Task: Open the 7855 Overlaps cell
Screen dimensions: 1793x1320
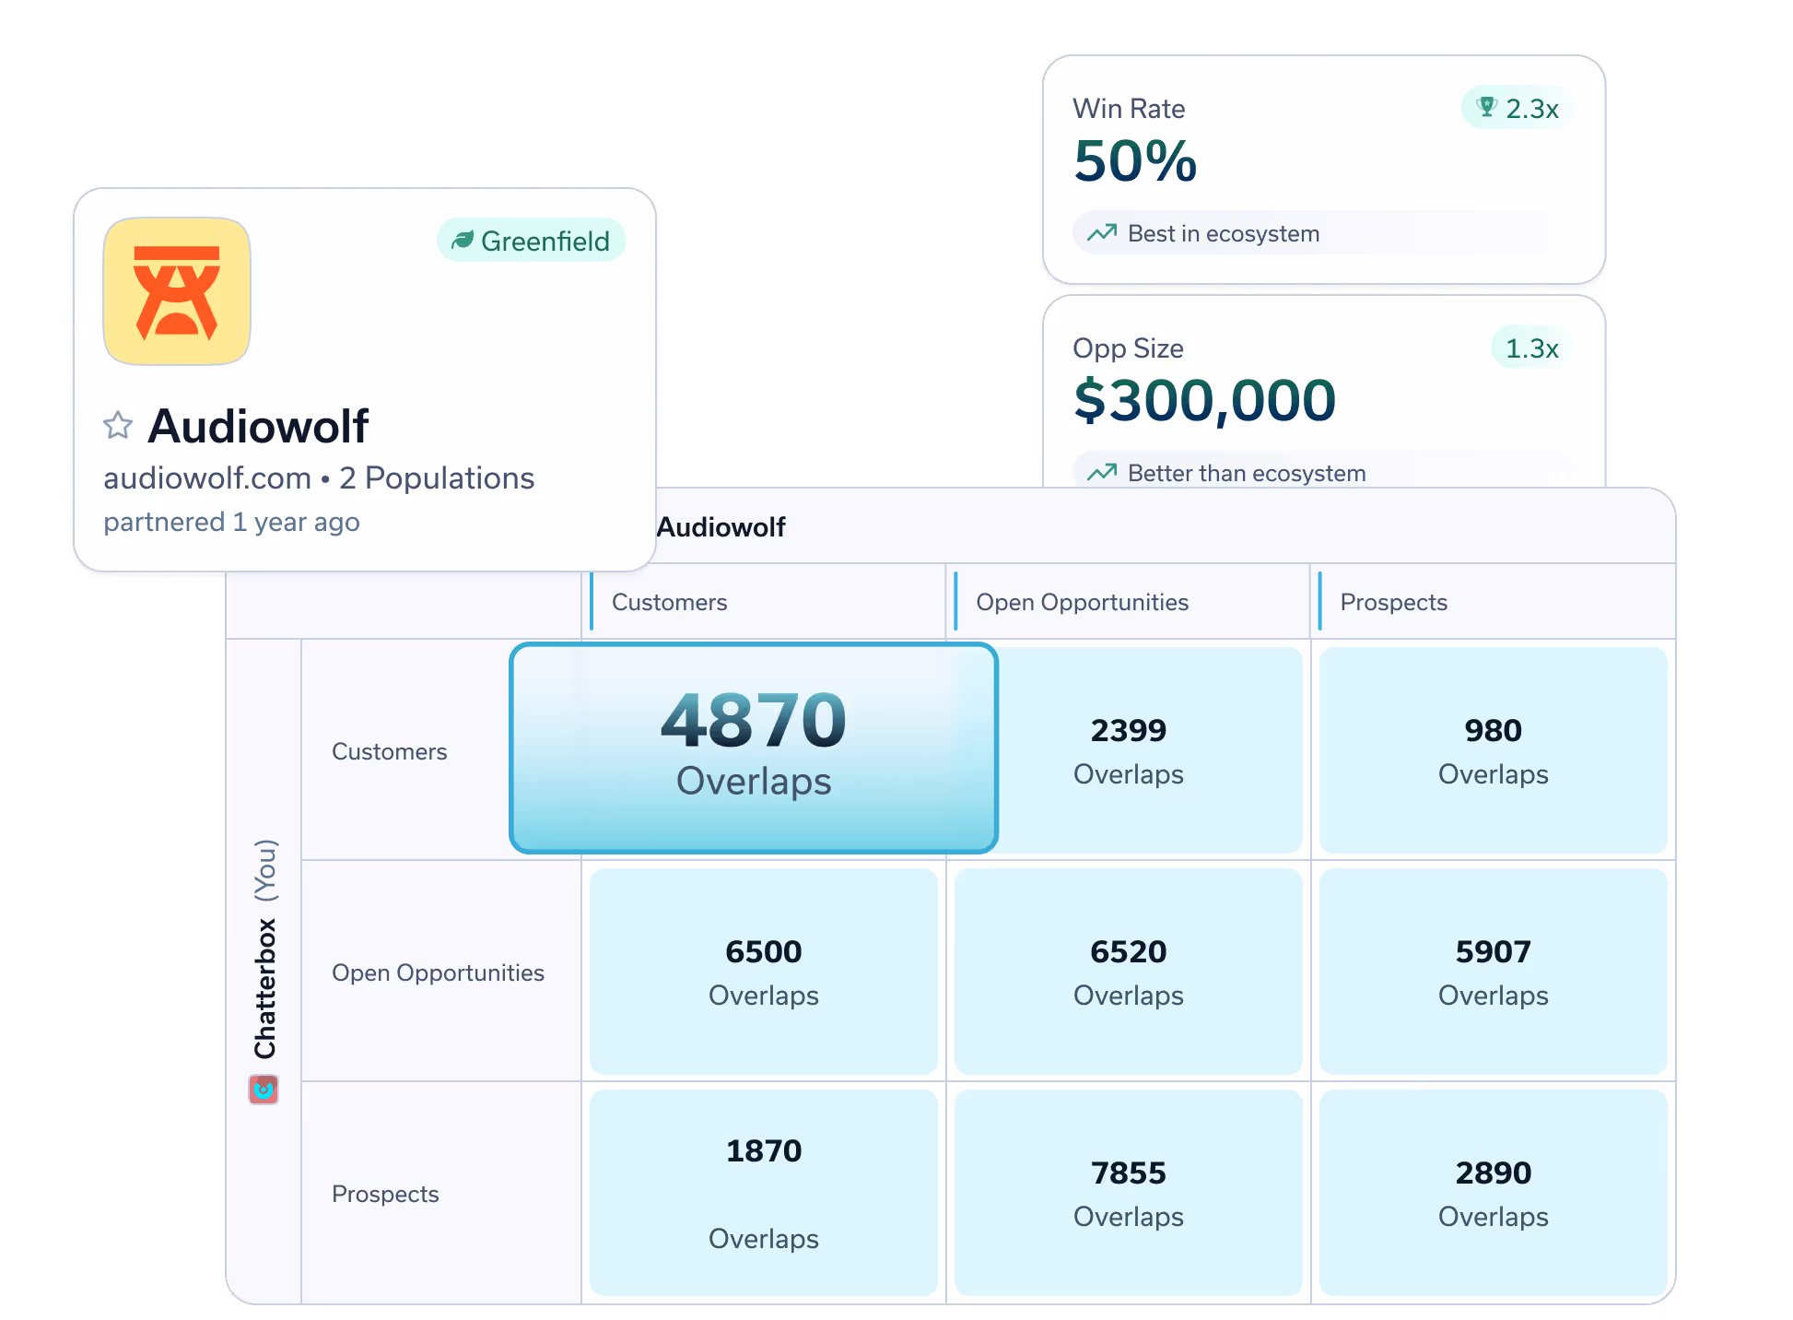Action: 1128,1193
